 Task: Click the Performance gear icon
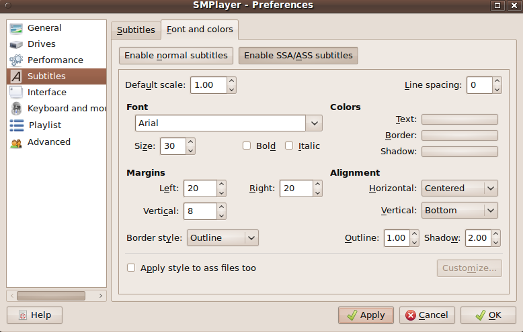[16, 60]
